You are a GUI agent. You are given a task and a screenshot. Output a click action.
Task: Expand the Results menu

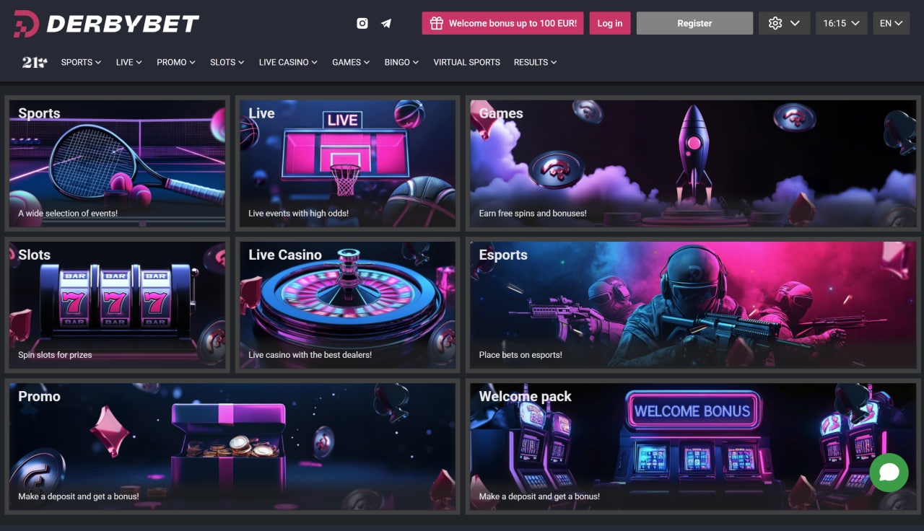click(x=535, y=63)
